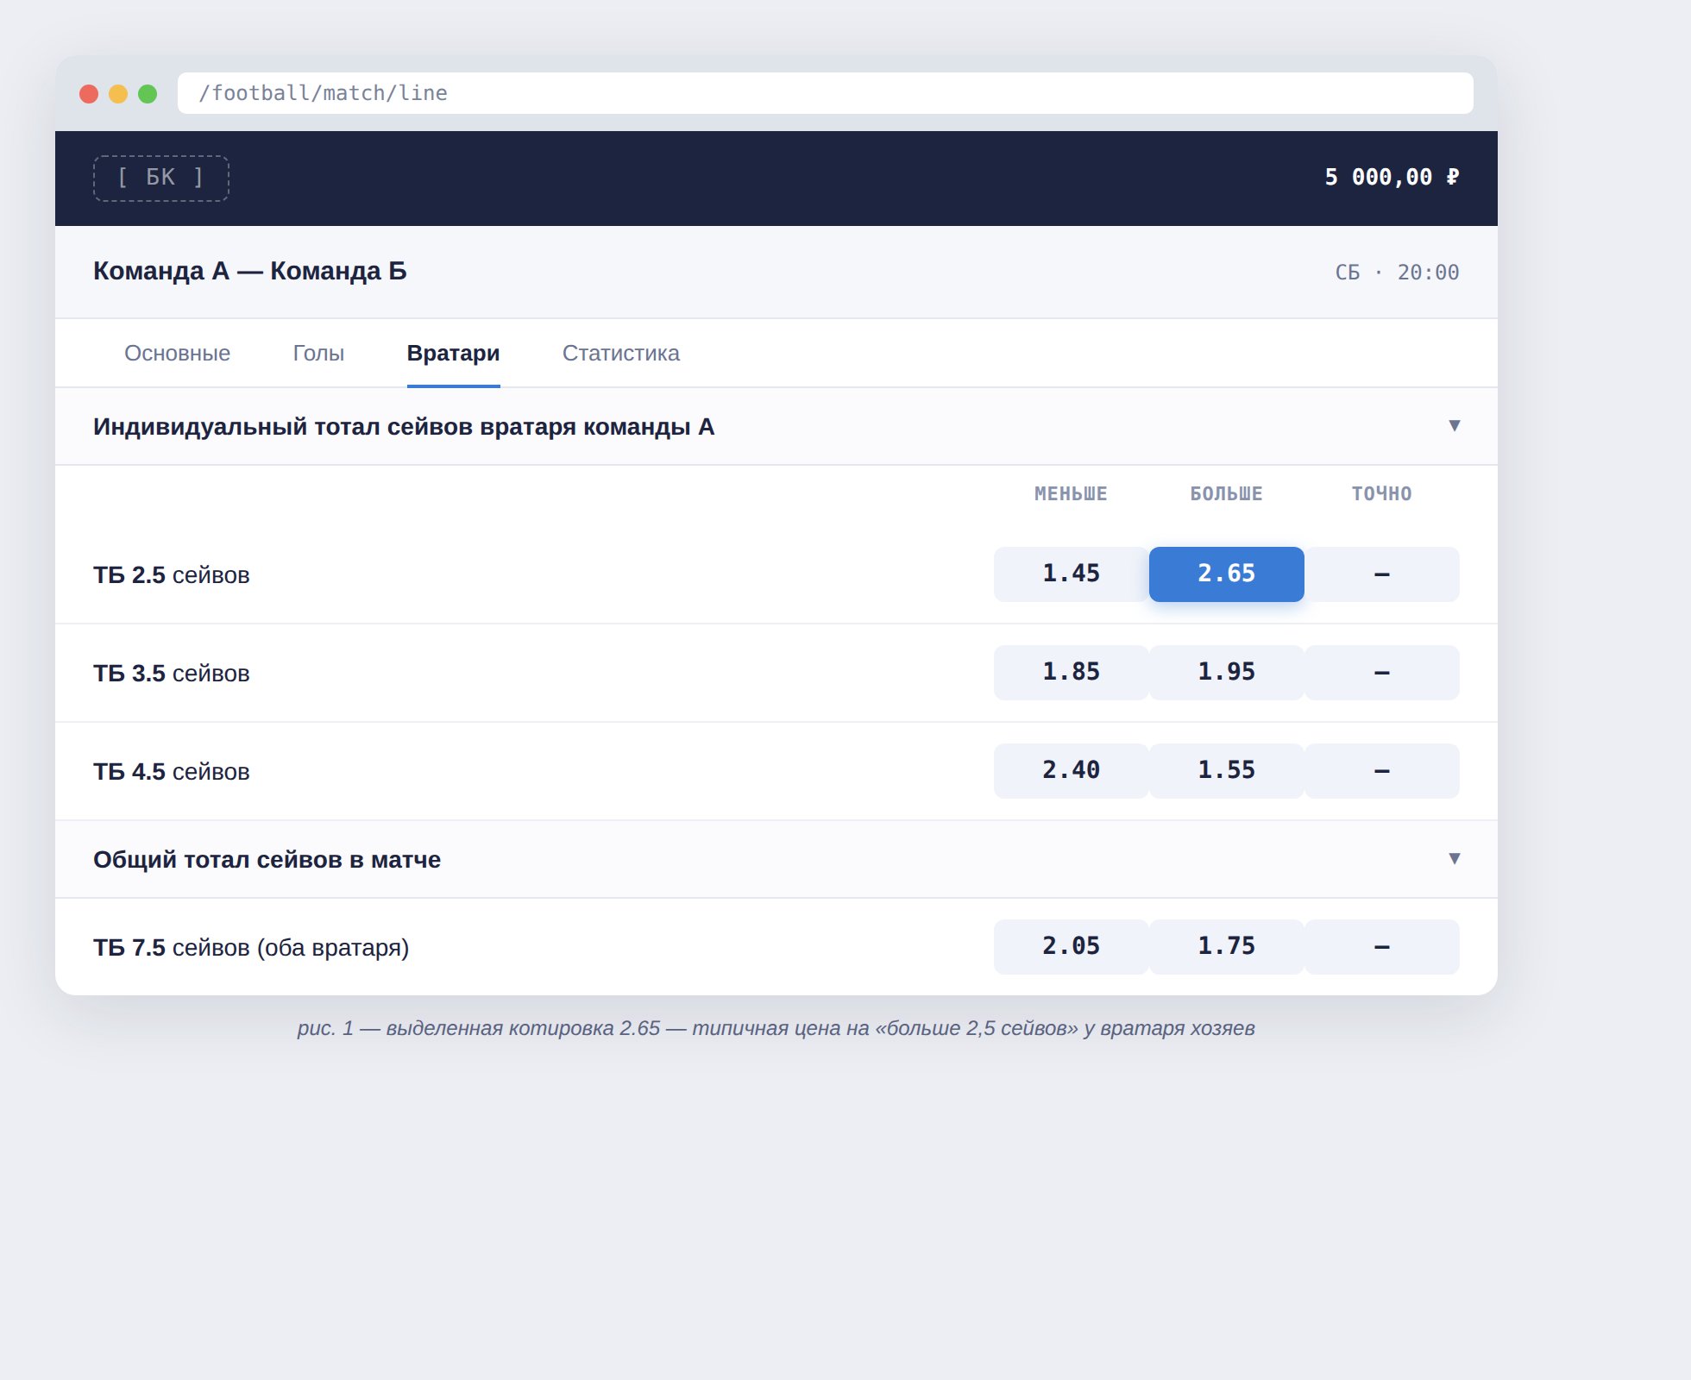
Task: Collapse the Общий тотал сейвов в матче section
Action: click(1454, 859)
